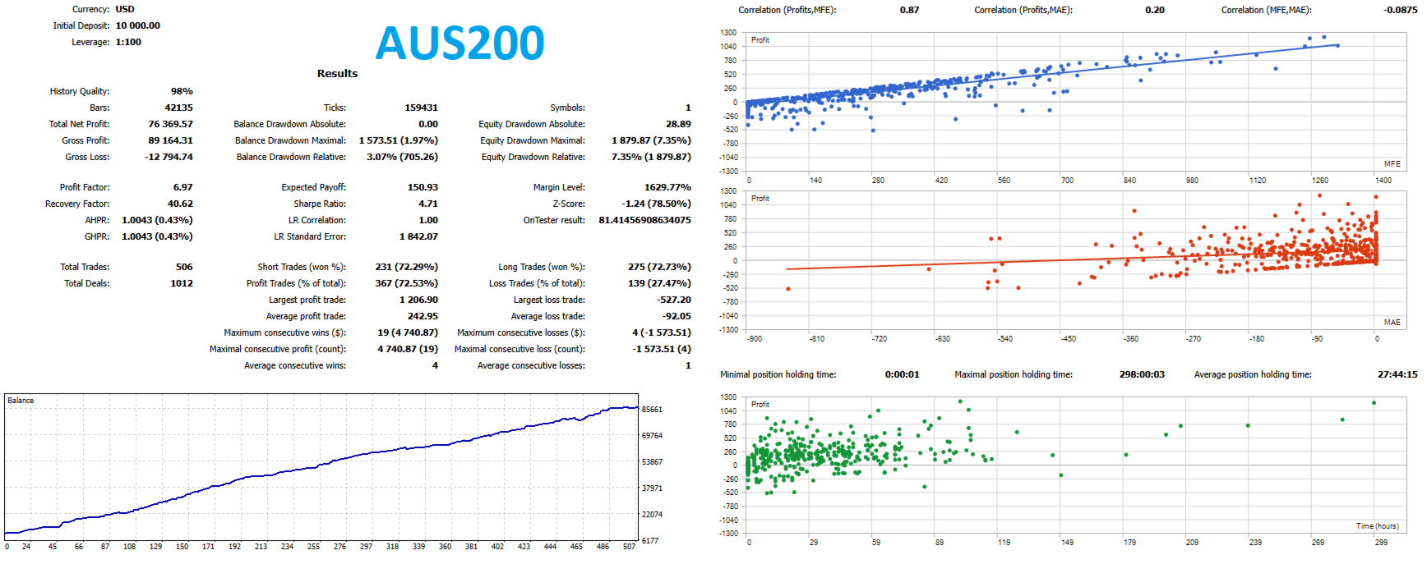The image size is (1427, 564).
Task: Select Maximum consecutive wins 19 (4 740.87)
Action: tap(408, 333)
